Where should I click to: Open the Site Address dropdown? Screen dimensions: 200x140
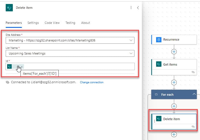click(70, 40)
